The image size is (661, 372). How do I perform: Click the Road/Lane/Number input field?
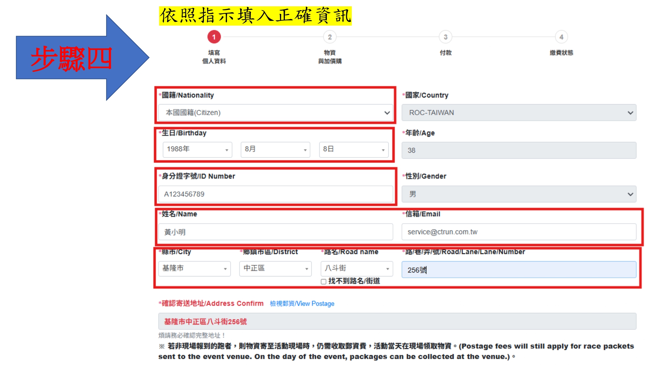[x=519, y=270]
